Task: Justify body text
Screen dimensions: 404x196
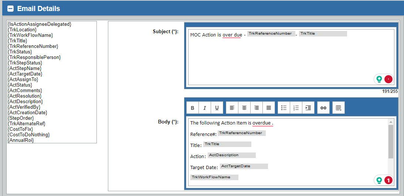Action: pyautogui.click(x=269, y=108)
